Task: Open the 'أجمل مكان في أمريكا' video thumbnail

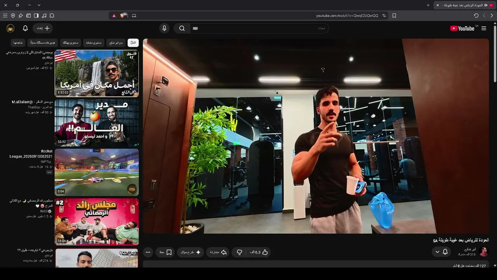Action: pos(97,73)
